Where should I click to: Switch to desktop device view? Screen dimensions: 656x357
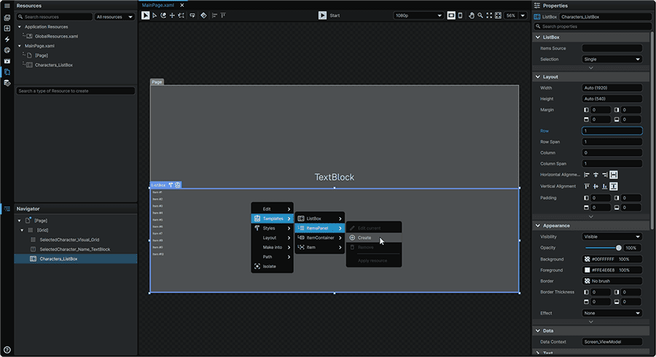tap(451, 15)
